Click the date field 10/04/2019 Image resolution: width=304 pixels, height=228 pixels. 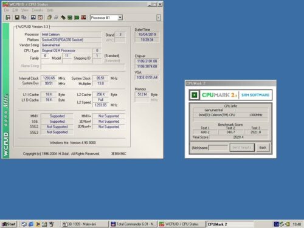point(147,35)
